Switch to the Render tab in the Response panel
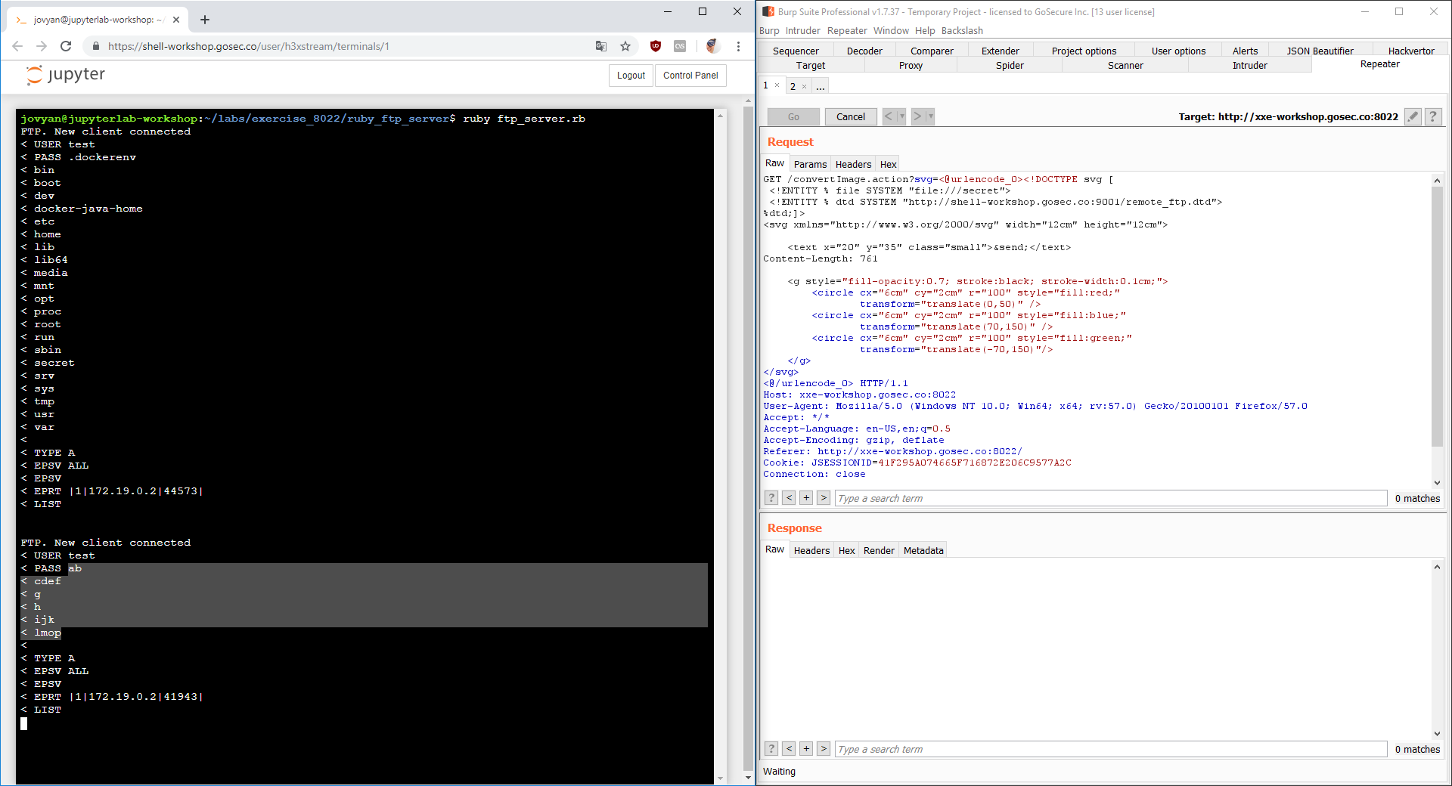 click(x=878, y=550)
